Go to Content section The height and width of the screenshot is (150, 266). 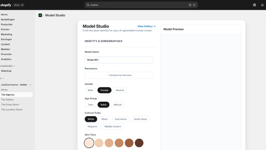tap(5, 44)
